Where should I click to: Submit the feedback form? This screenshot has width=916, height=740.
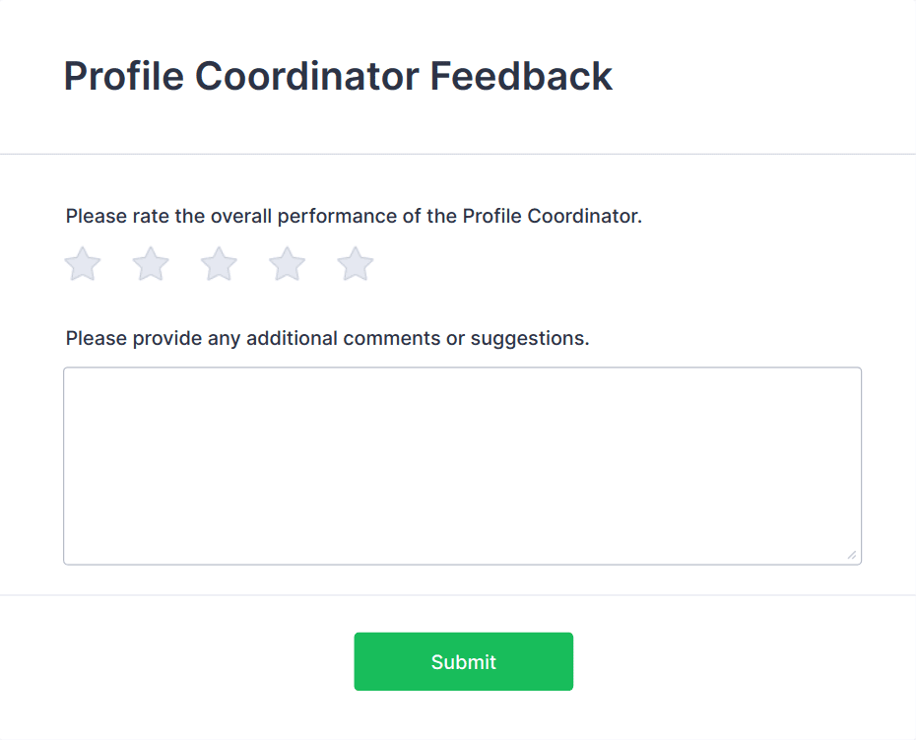(463, 662)
